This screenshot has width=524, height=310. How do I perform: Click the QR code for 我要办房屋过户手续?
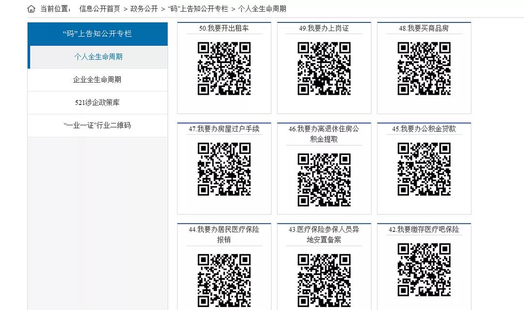pos(224,169)
